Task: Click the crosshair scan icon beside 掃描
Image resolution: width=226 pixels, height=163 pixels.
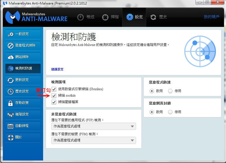Action: tap(105, 17)
